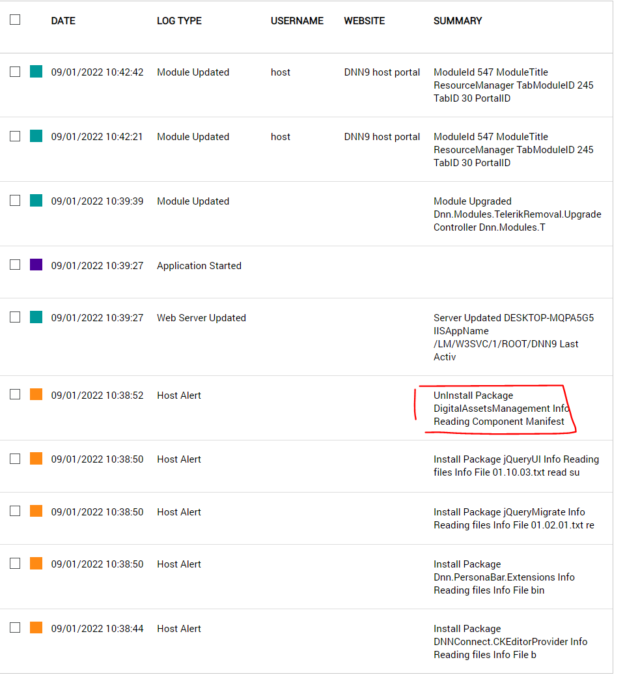Toggle the select-all checkbox in the header row

click(x=14, y=20)
